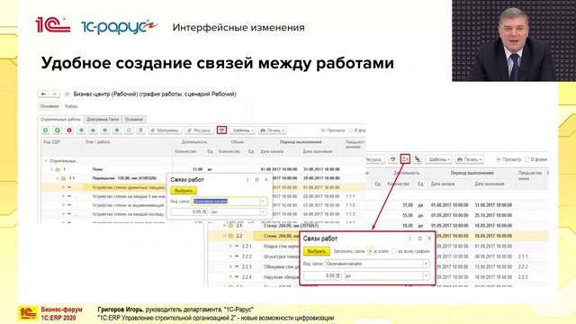Open Основное section above the work tabs
Viewport: 576px width, 324px height.
click(x=49, y=106)
